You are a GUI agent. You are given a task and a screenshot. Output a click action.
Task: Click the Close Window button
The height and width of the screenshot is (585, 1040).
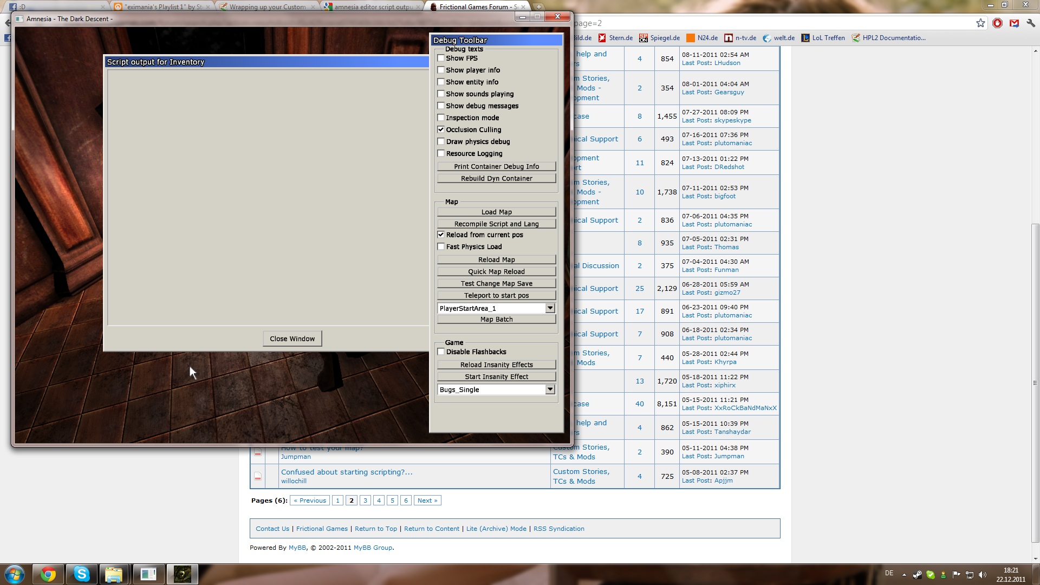click(x=292, y=339)
